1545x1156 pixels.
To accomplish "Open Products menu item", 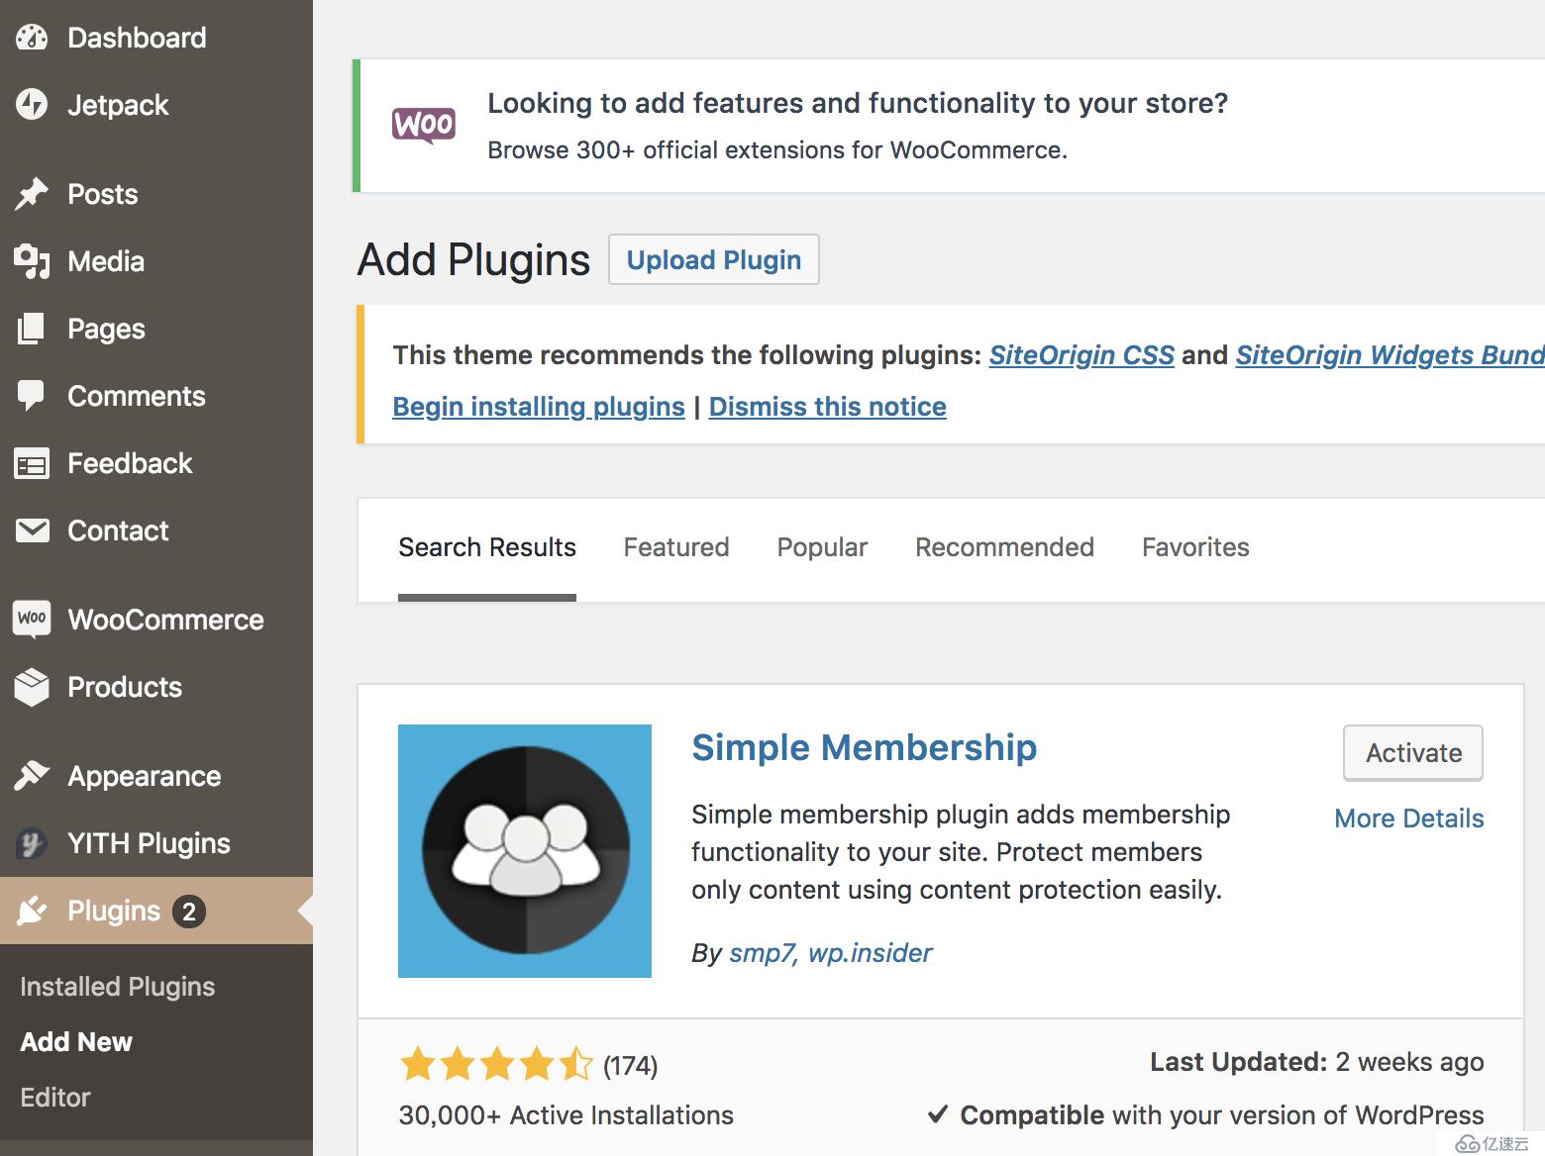I will point(125,687).
